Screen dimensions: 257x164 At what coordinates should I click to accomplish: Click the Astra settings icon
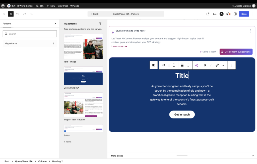tap(221, 14)
